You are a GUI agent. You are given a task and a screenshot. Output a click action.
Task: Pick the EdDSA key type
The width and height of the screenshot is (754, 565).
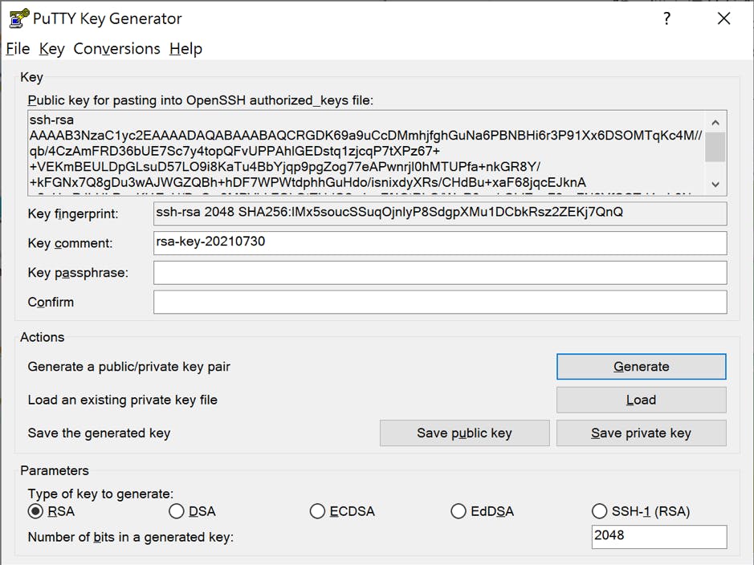pyautogui.click(x=459, y=511)
